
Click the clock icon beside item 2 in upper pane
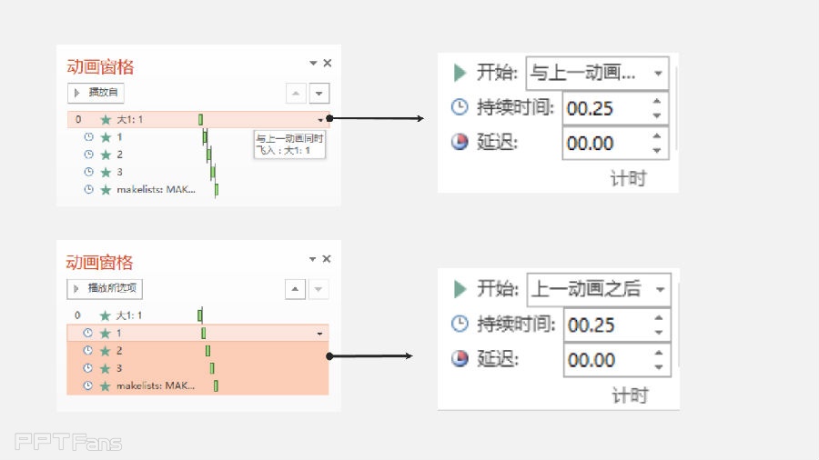click(x=88, y=155)
